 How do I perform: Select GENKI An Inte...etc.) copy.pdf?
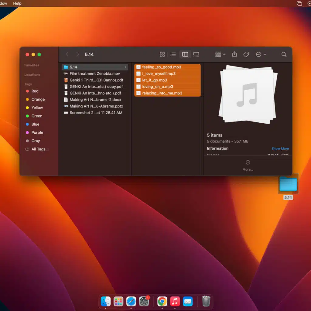coord(95,87)
